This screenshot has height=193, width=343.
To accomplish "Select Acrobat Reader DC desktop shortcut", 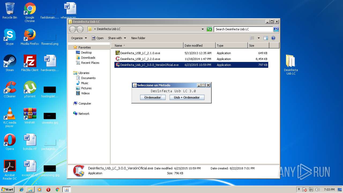I will [x=10, y=170].
